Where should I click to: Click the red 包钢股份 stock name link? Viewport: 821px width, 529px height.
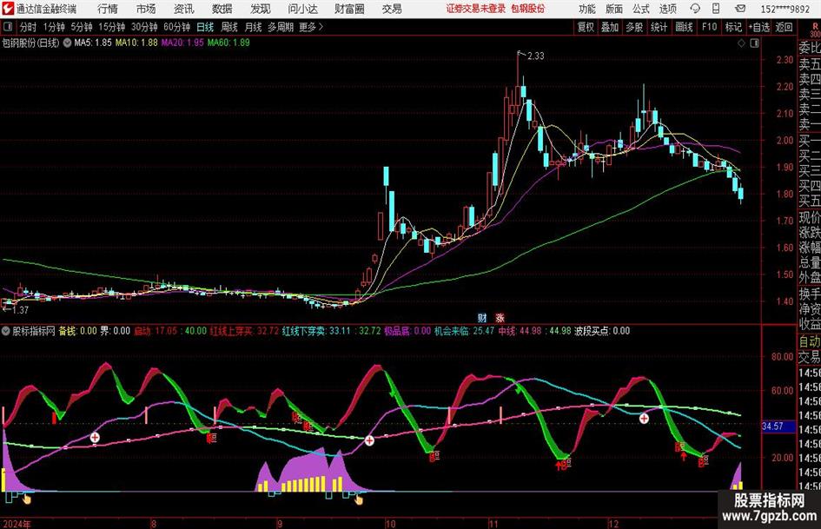tap(528, 9)
